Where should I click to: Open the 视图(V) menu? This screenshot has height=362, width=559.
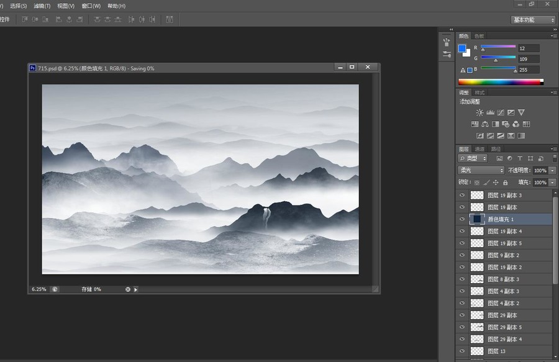[x=66, y=6]
